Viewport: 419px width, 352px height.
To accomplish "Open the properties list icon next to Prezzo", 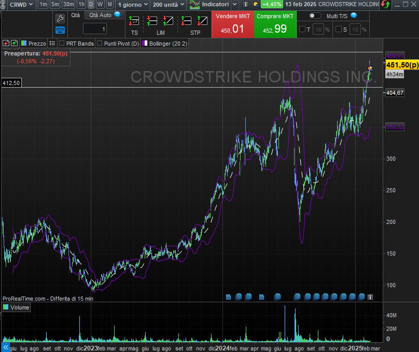I will coord(52,44).
